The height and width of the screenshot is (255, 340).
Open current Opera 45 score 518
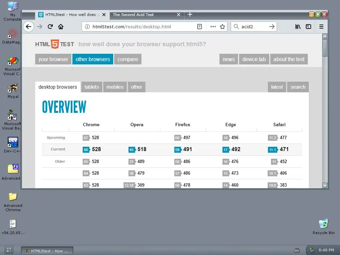137,149
